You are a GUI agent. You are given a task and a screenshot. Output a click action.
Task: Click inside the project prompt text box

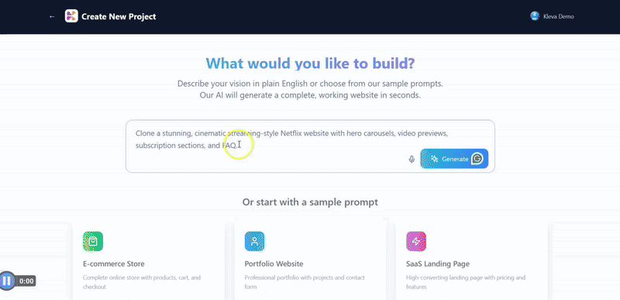point(311,147)
